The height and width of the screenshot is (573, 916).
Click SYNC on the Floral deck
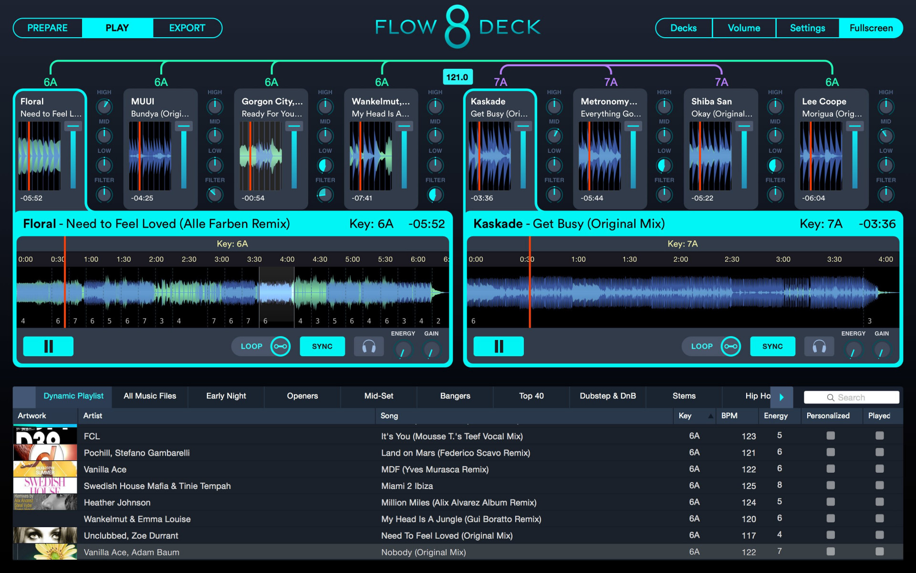[322, 346]
